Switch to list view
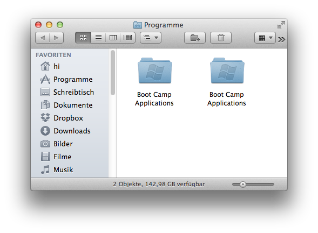The height and width of the screenshot is (233, 318). click(x=98, y=38)
